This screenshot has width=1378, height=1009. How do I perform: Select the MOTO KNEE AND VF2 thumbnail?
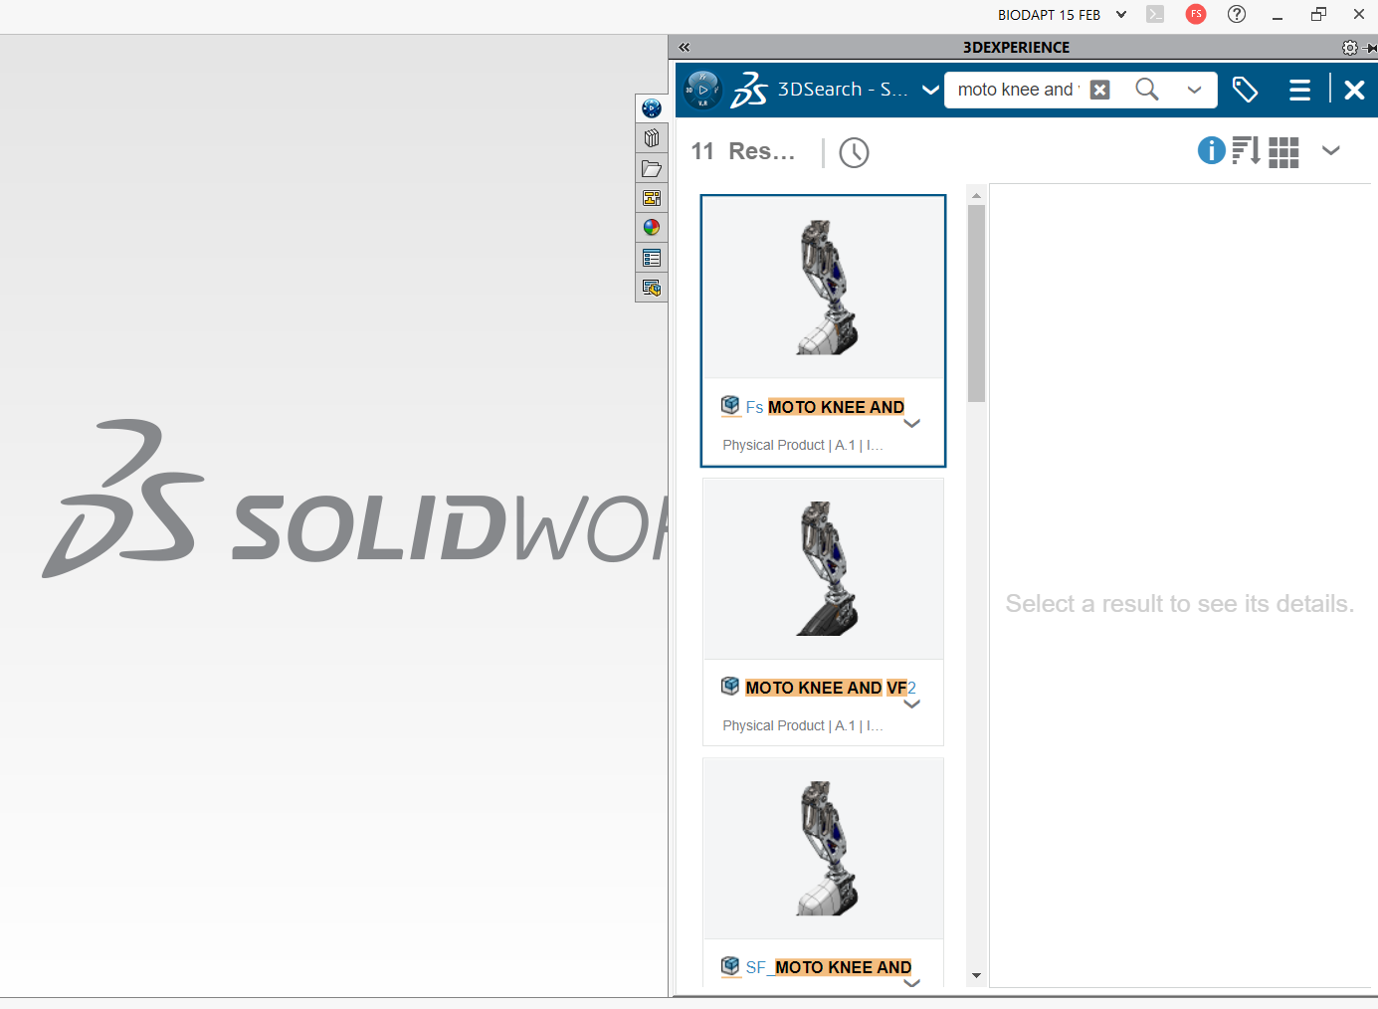coord(823,568)
